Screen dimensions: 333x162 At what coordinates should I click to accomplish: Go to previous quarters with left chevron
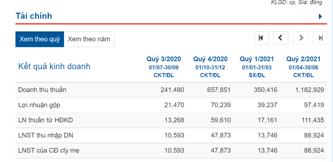point(281,38)
